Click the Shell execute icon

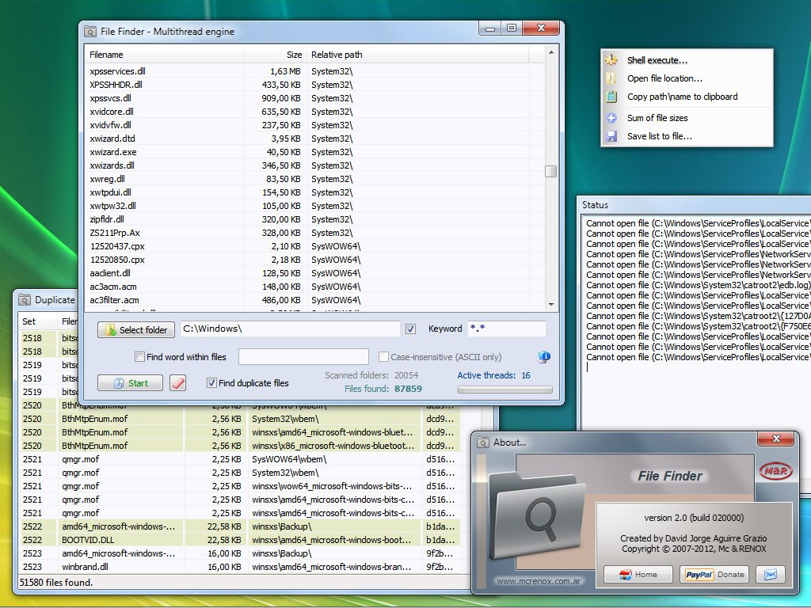pos(611,60)
